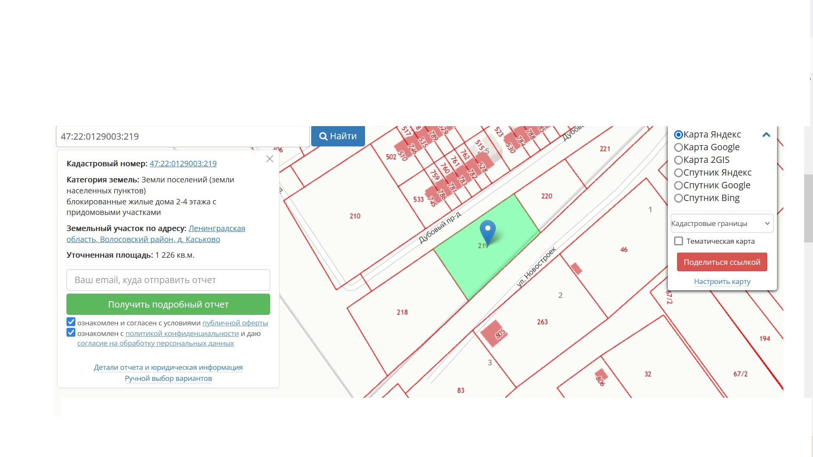Open the Ручной выбор вариантов link

pos(168,378)
